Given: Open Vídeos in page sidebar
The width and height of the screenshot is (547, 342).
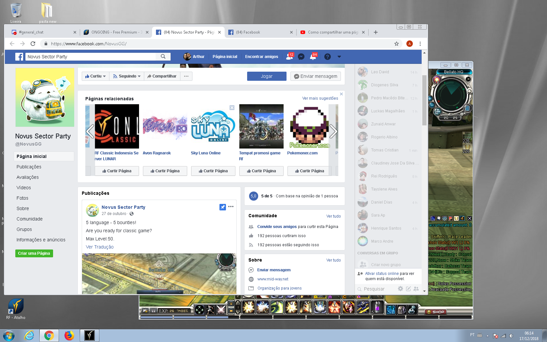Looking at the screenshot, I should point(24,188).
